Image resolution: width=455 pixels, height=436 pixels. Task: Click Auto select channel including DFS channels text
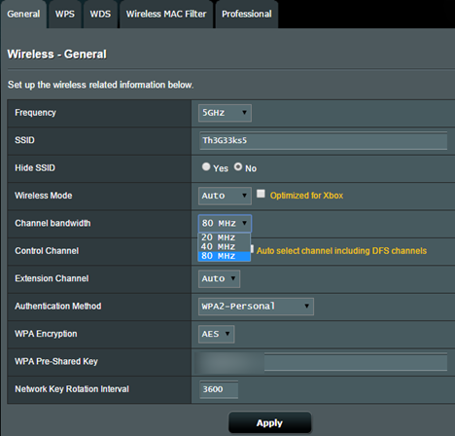point(341,251)
